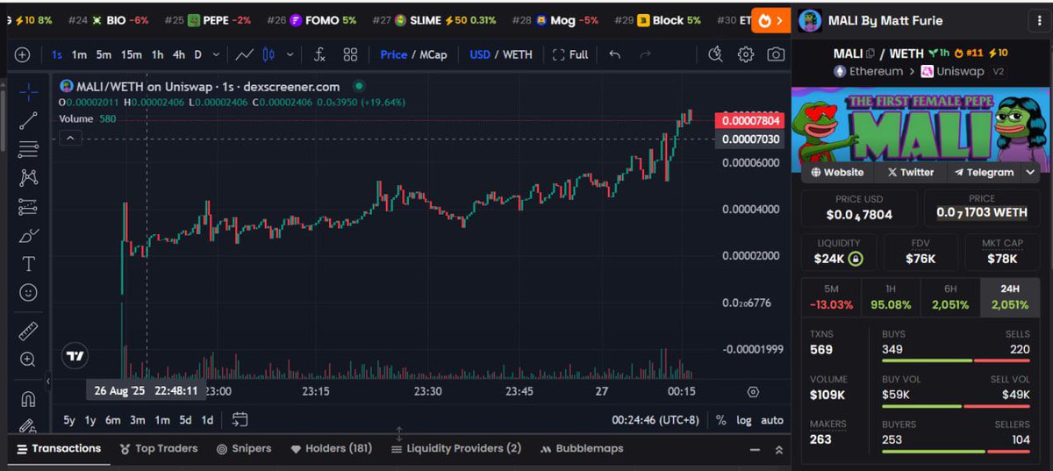Screen dimensions: 1053x471
Task: Select the text annotation tool
Action: pyautogui.click(x=28, y=263)
